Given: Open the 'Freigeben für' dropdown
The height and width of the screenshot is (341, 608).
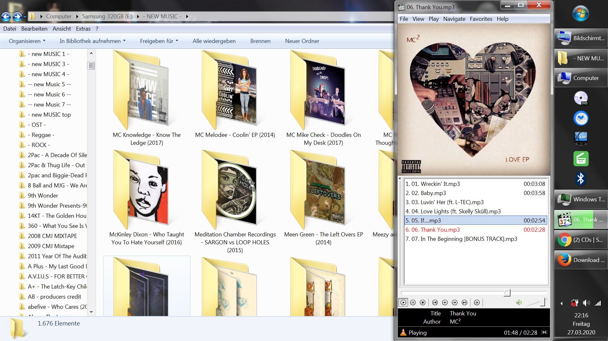Looking at the screenshot, I should (x=159, y=41).
